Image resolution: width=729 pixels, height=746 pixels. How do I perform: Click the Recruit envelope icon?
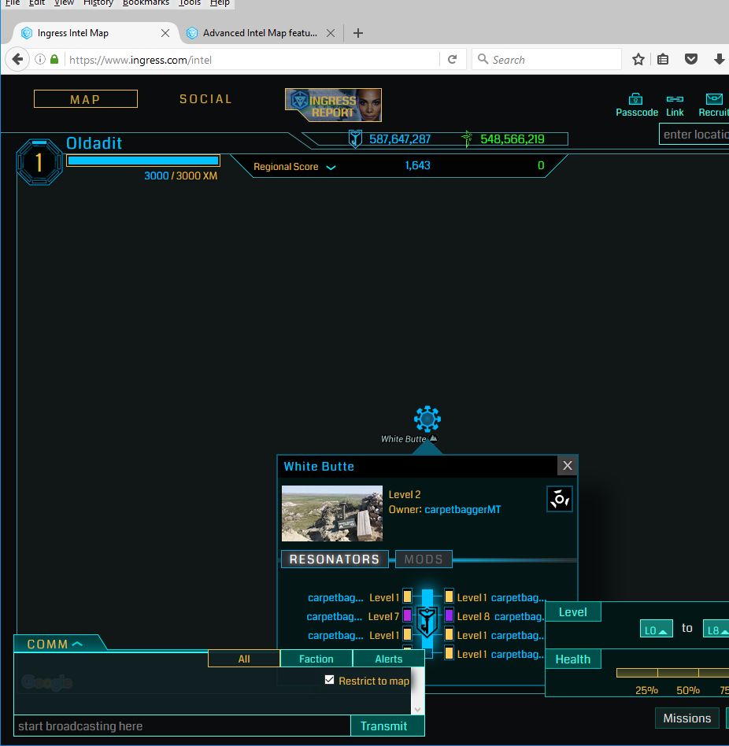pos(714,99)
